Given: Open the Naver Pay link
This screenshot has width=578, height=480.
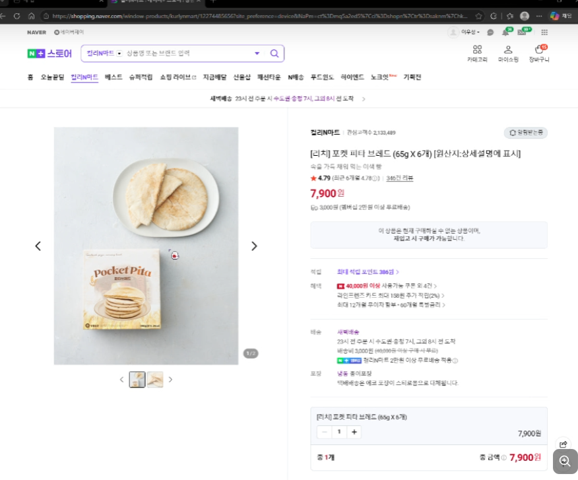Looking at the screenshot, I should point(69,32).
